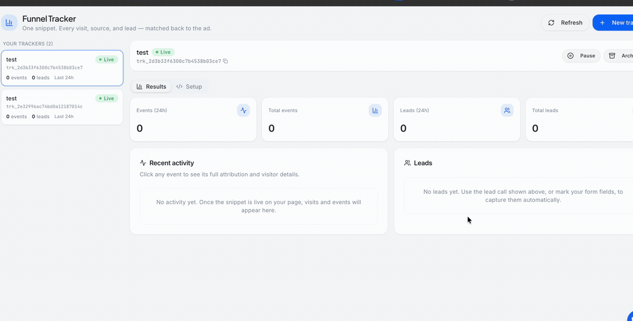
Task: Click the Archive button
Action: point(619,56)
